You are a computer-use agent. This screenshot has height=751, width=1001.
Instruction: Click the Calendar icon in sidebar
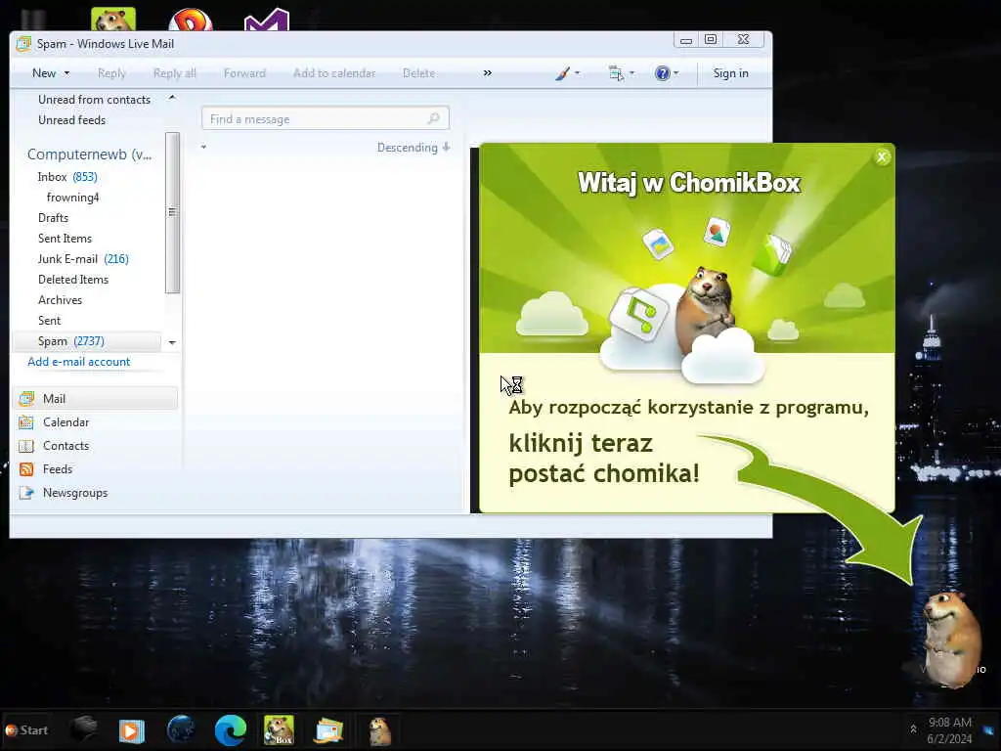[26, 422]
